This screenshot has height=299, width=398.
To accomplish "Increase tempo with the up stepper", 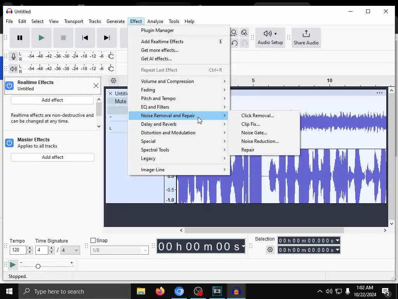I will coord(30,248).
